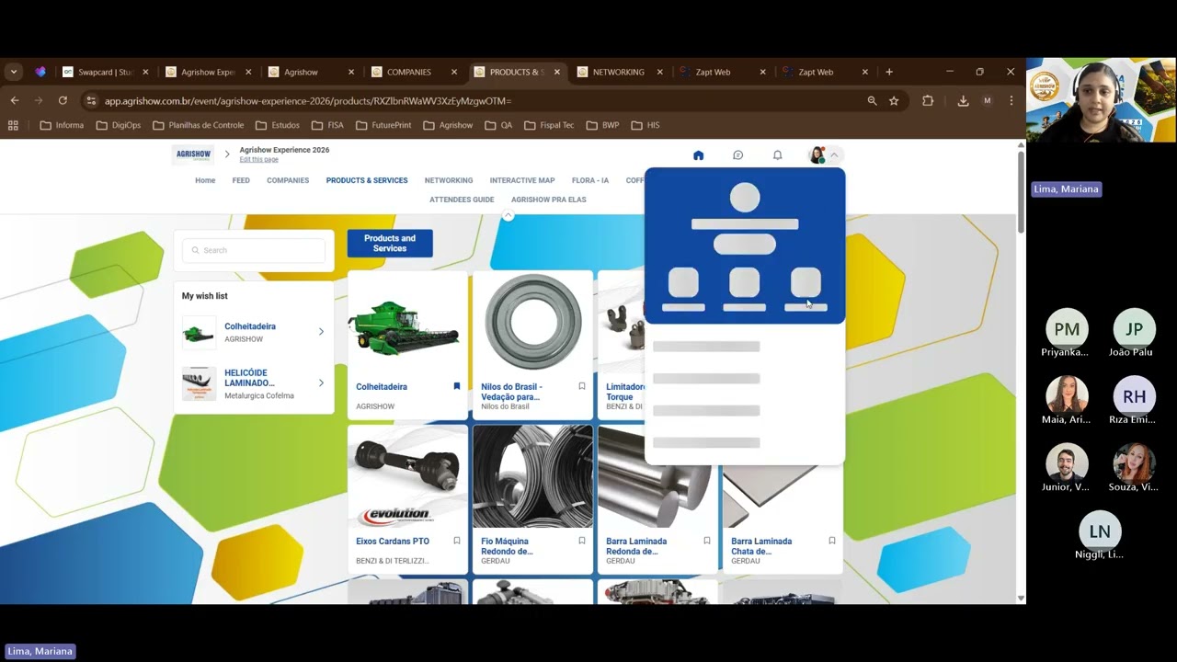This screenshot has width=1177, height=662.
Task: Bookmark the Eixos Cardans PTO product
Action: (456, 541)
